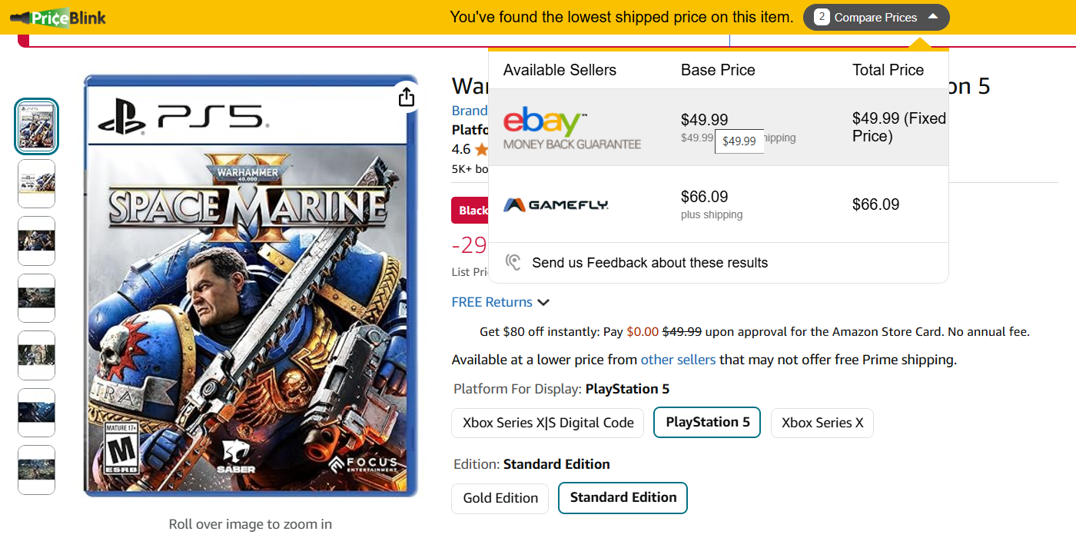1076x538 pixels.
Task: Select the second product image thumbnail
Action: 36,184
